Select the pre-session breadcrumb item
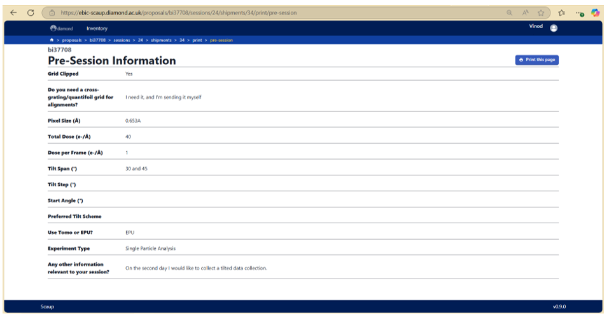This screenshot has height=318, width=609. point(221,40)
